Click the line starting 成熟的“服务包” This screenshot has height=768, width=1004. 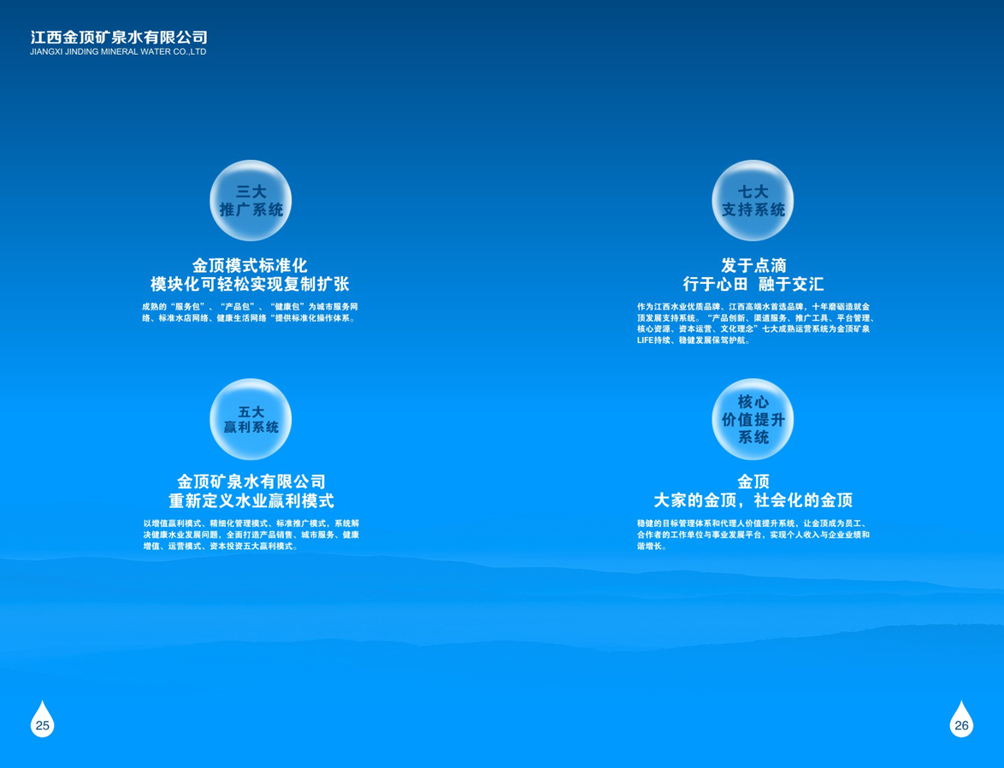[250, 307]
